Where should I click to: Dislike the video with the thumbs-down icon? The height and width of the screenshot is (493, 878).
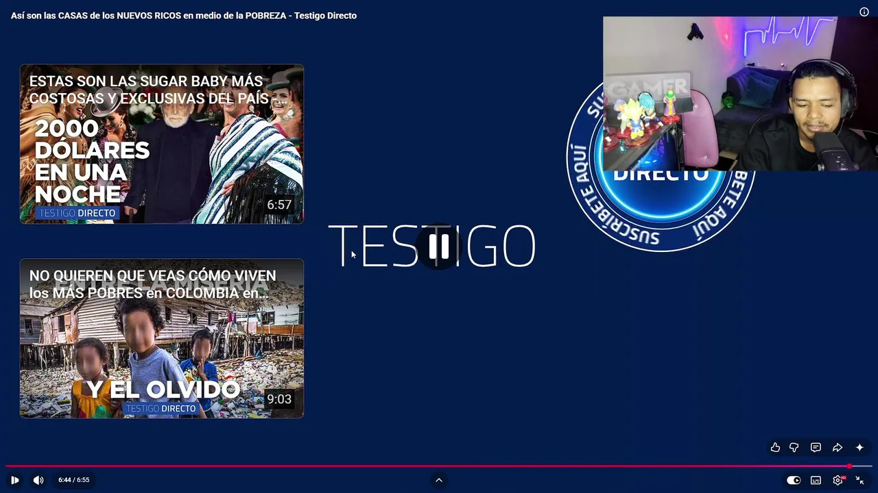pyautogui.click(x=794, y=448)
